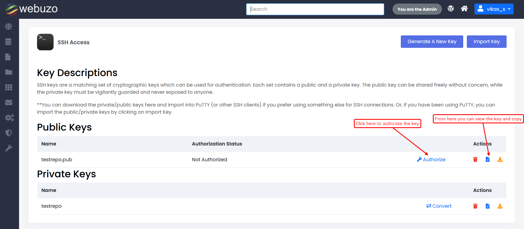This screenshot has height=229, width=524.
Task: Click Generate A New Key button
Action: (432, 41)
